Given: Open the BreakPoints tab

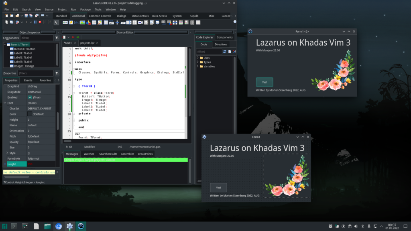Looking at the screenshot, I should coord(145,154).
